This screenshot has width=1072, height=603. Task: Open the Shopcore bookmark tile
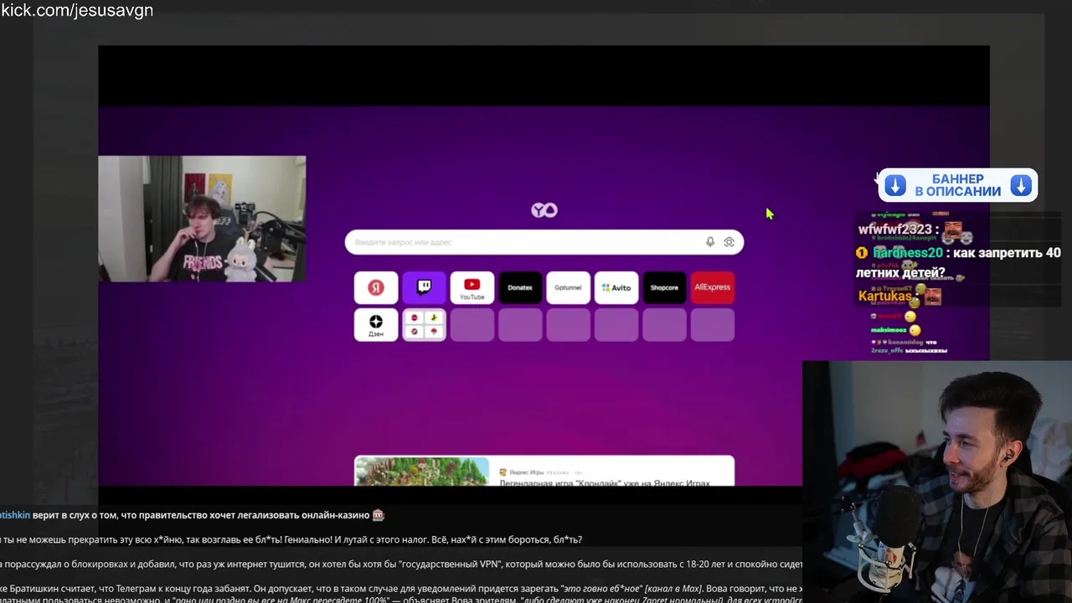(664, 287)
